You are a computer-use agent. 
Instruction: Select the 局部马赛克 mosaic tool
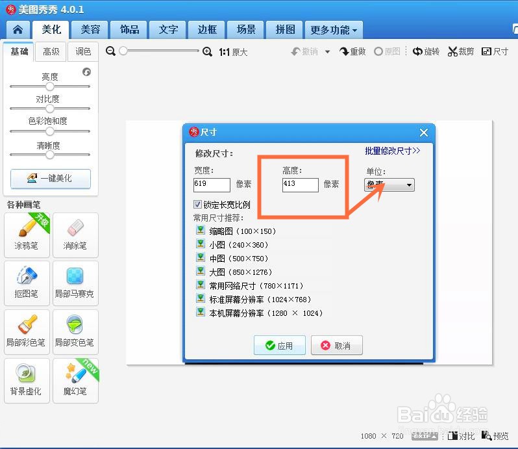[75, 283]
